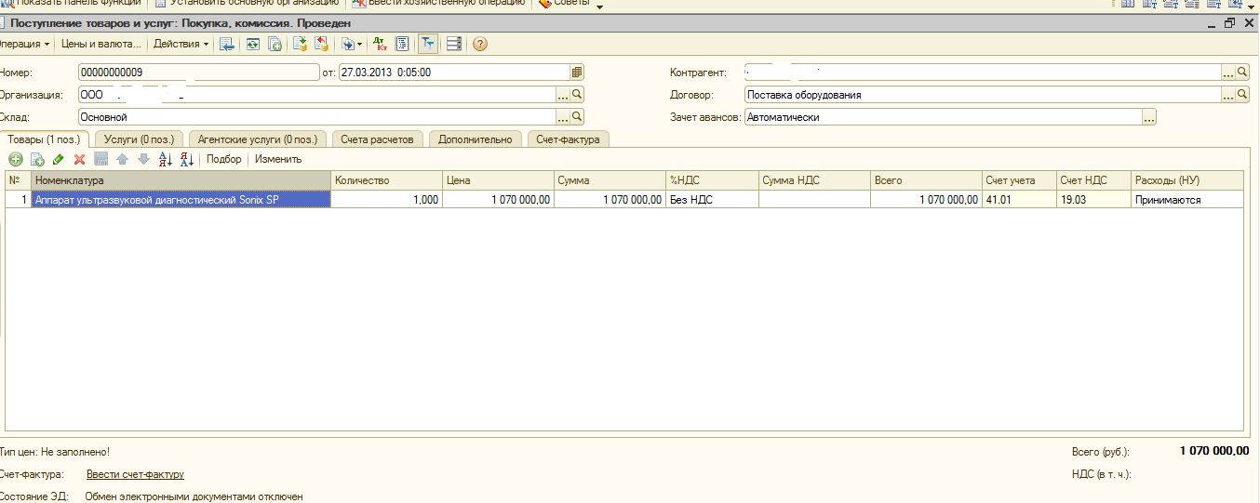1260x503 pixels.
Task: Switch to the Услуги (0 поз.) tab
Action: click(139, 139)
